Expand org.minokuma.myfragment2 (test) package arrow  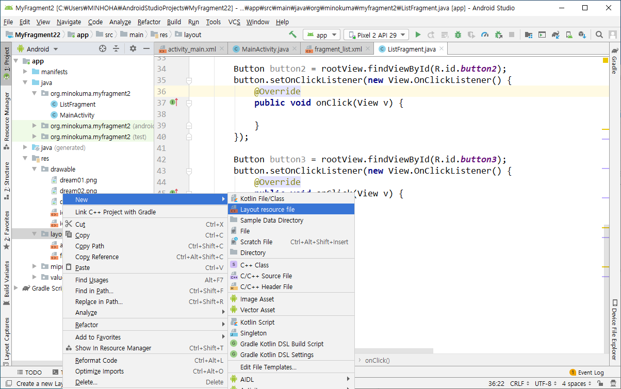(x=35, y=137)
